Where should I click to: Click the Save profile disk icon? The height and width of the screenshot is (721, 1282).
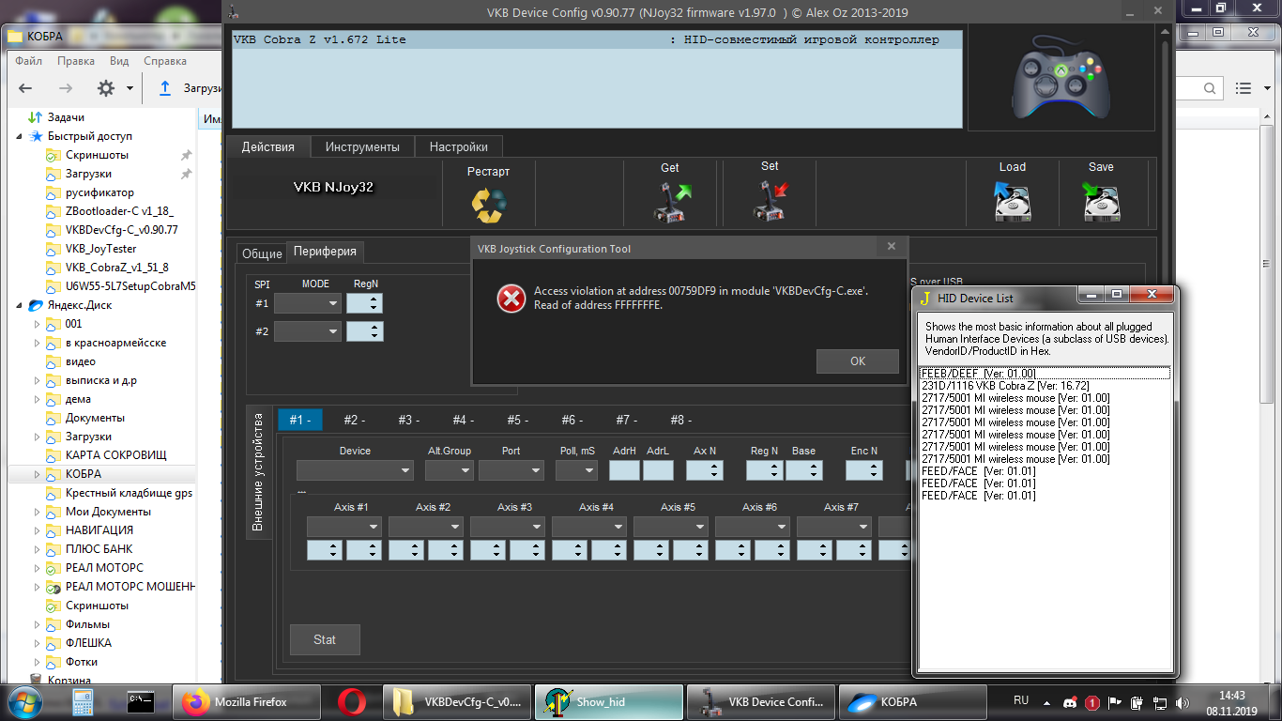point(1101,202)
